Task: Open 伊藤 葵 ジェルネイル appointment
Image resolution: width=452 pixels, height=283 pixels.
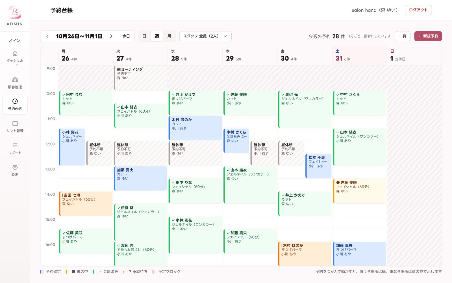Action: (140, 222)
